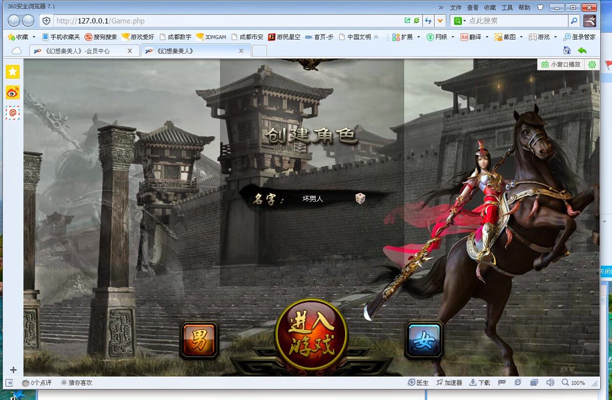Open the 游戏爱好 bookmark folder

point(138,37)
